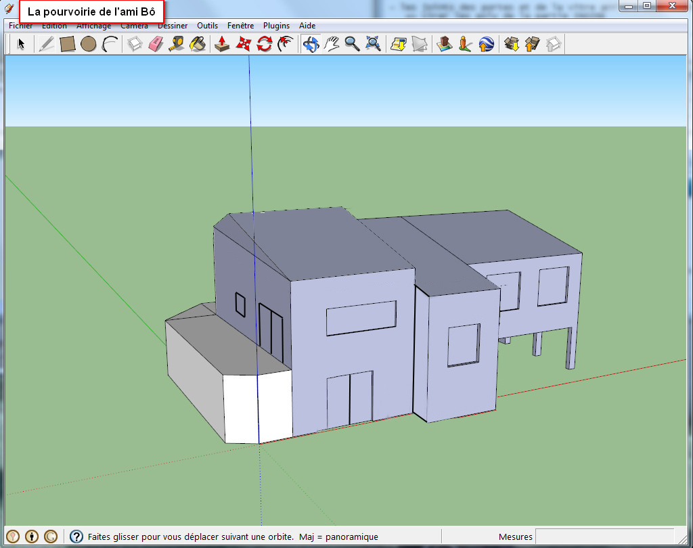This screenshot has width=693, height=548.
Task: Open the Camera menu
Action: (x=135, y=26)
